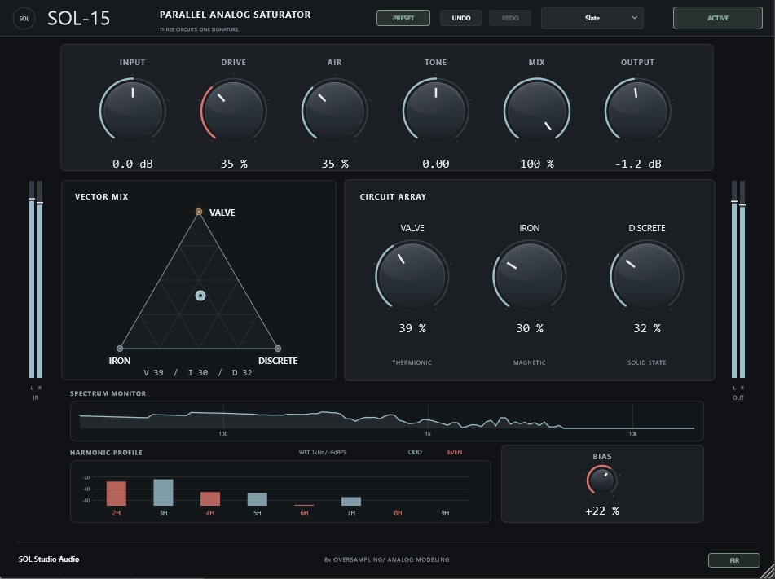This screenshot has height=579, width=775.
Task: Toggle the ACTIVE bypass switch
Action: click(x=718, y=18)
